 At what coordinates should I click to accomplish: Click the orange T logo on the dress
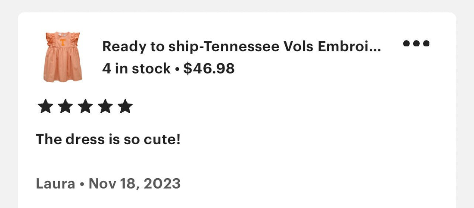[x=62, y=42]
